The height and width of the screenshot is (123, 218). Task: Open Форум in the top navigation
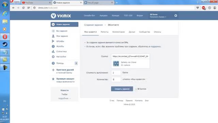(140, 15)
